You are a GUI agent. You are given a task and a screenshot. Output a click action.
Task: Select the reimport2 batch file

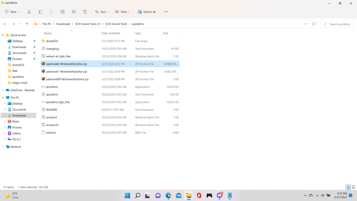coord(110,125)
